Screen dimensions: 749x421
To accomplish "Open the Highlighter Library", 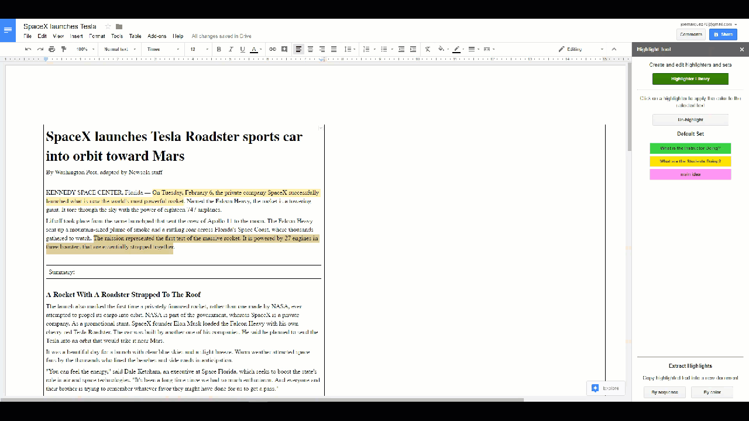I will [690, 79].
